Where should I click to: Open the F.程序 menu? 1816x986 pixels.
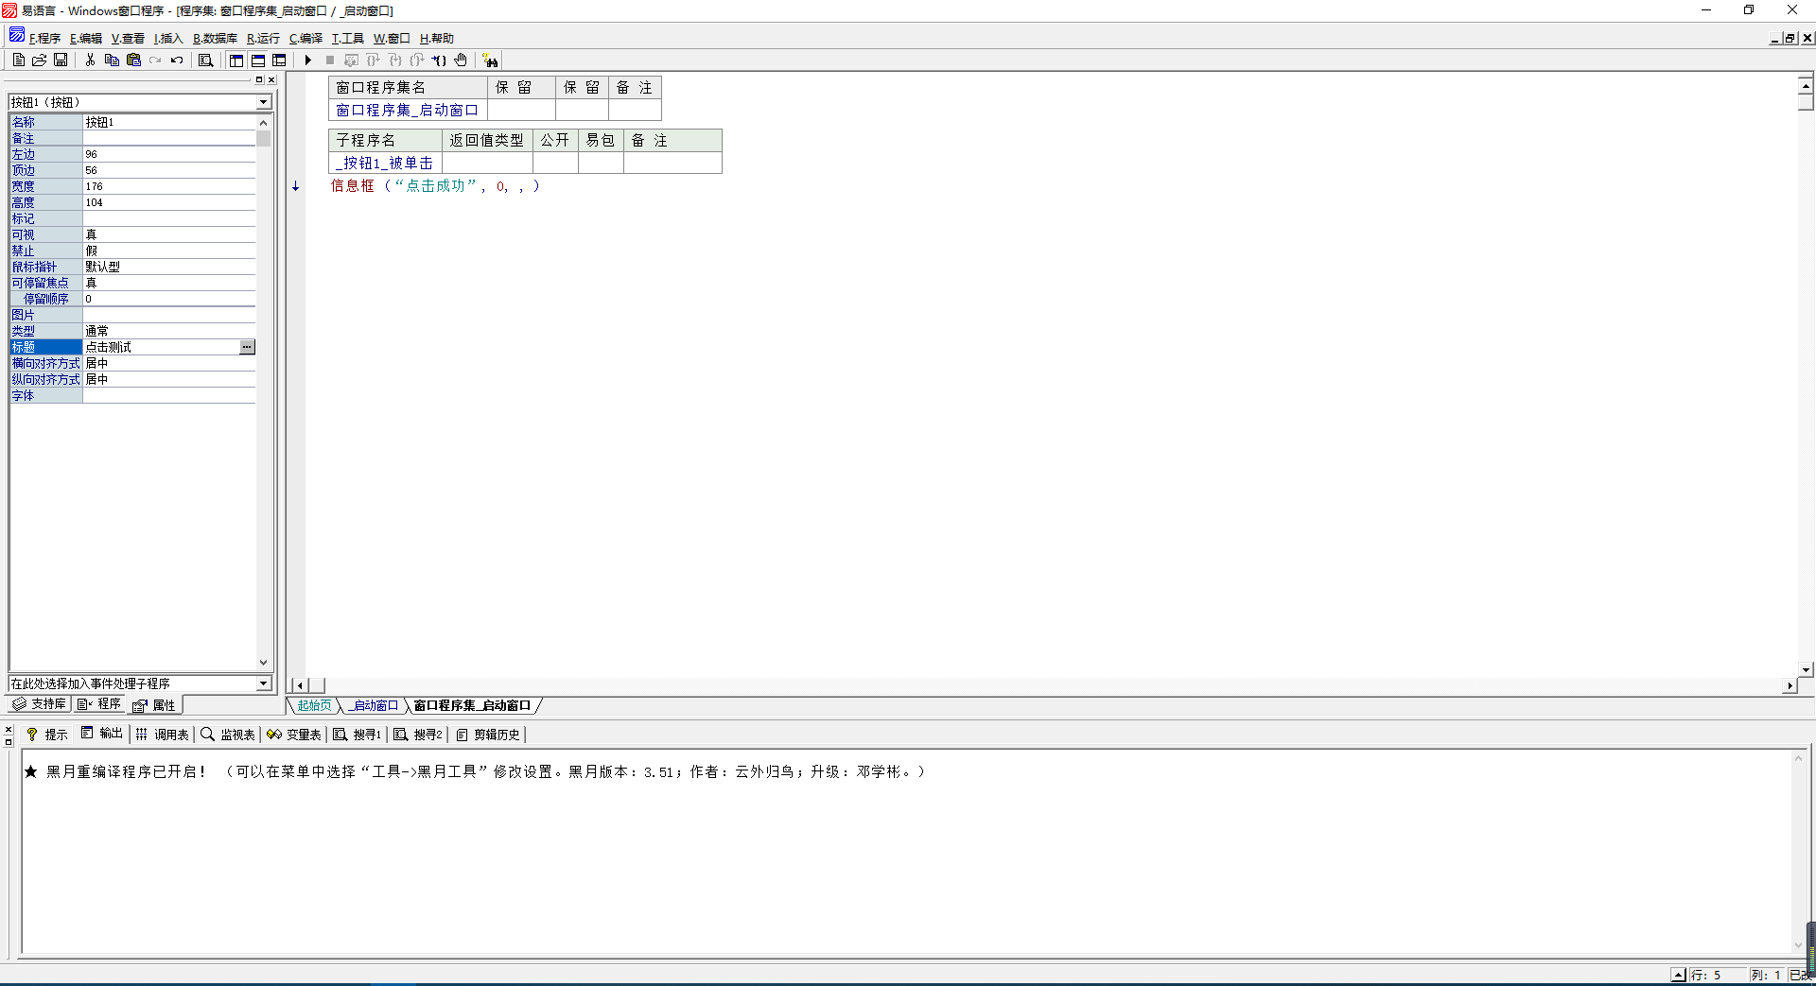[44, 39]
